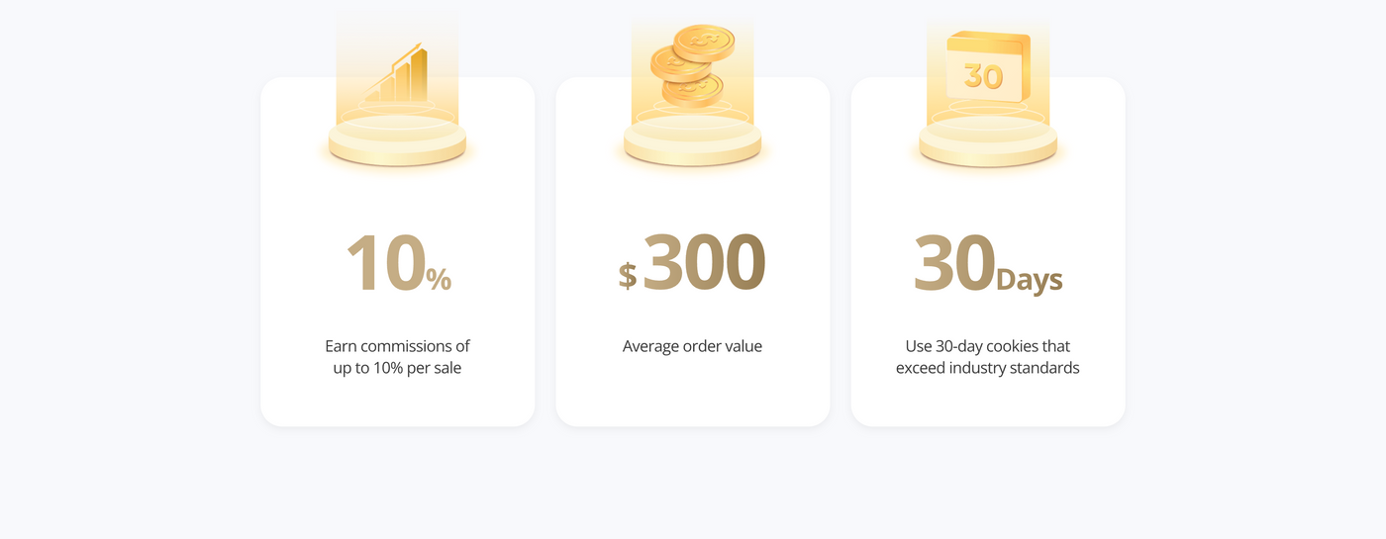
Task: Select the "Average order value" caption
Action: tap(692, 346)
